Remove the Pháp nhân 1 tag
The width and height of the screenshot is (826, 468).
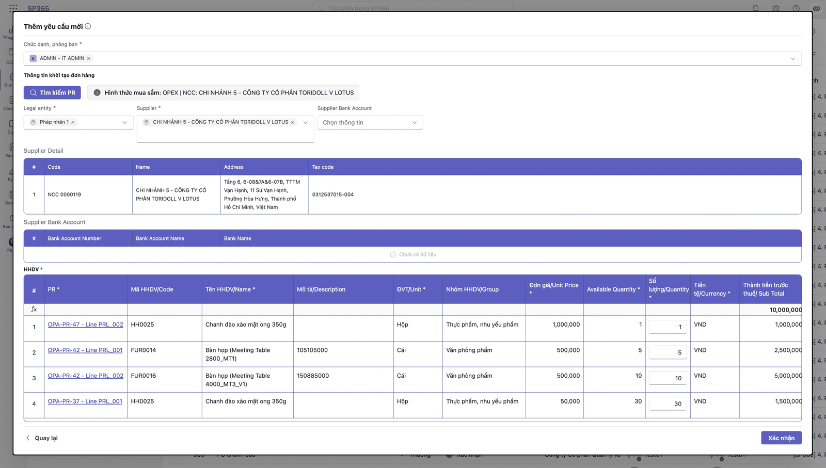(x=73, y=122)
